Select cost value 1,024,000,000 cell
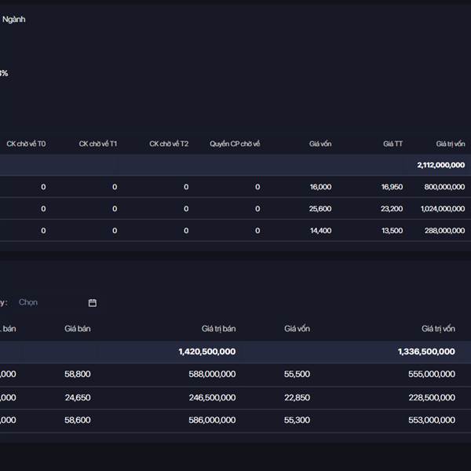Image resolution: width=471 pixels, height=471 pixels. [443, 209]
